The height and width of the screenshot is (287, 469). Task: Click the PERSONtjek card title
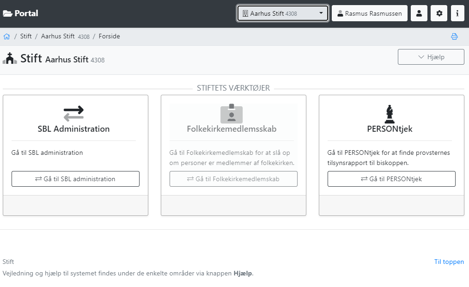coord(390,129)
